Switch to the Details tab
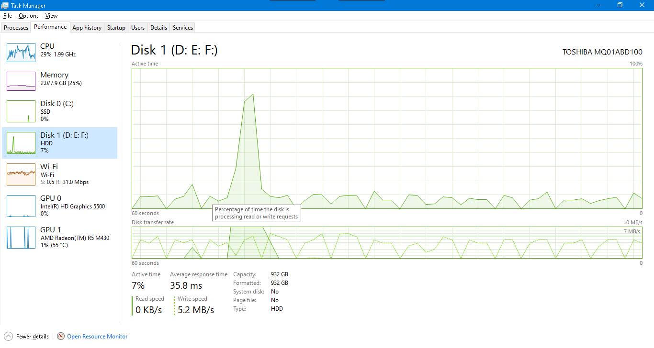 pyautogui.click(x=158, y=28)
